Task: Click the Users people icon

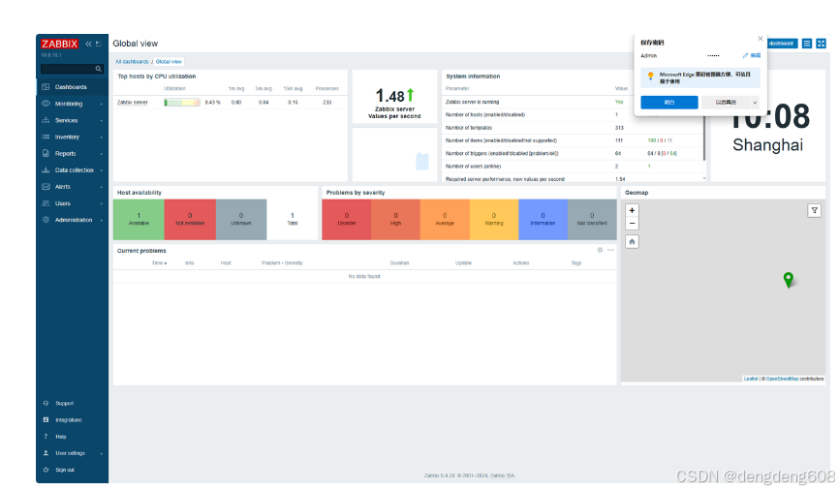Action: [x=46, y=203]
